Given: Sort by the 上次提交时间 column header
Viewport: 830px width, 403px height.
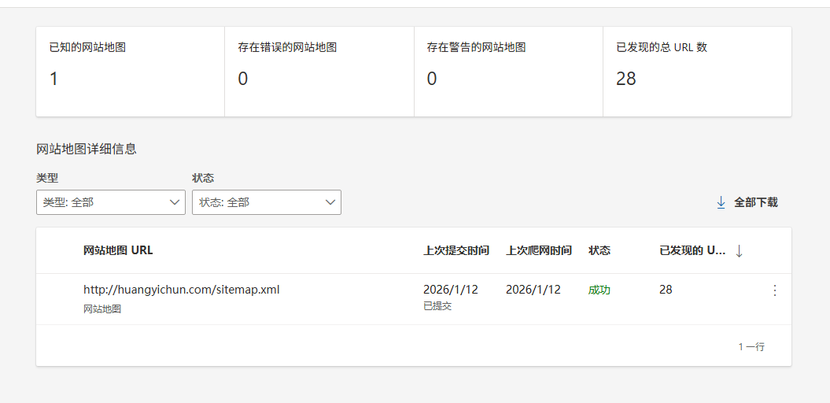Looking at the screenshot, I should [x=456, y=250].
